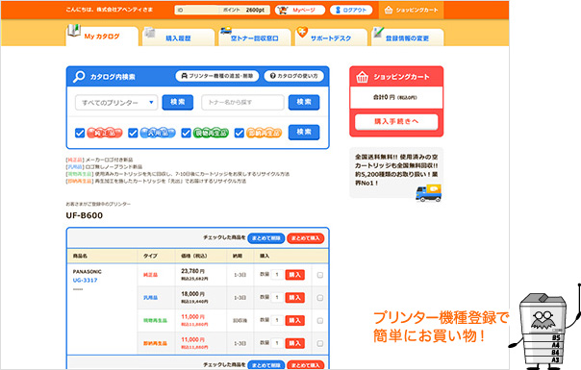Click the magnifier icon beside カタログ内検索
581x370 pixels.
click(x=79, y=77)
